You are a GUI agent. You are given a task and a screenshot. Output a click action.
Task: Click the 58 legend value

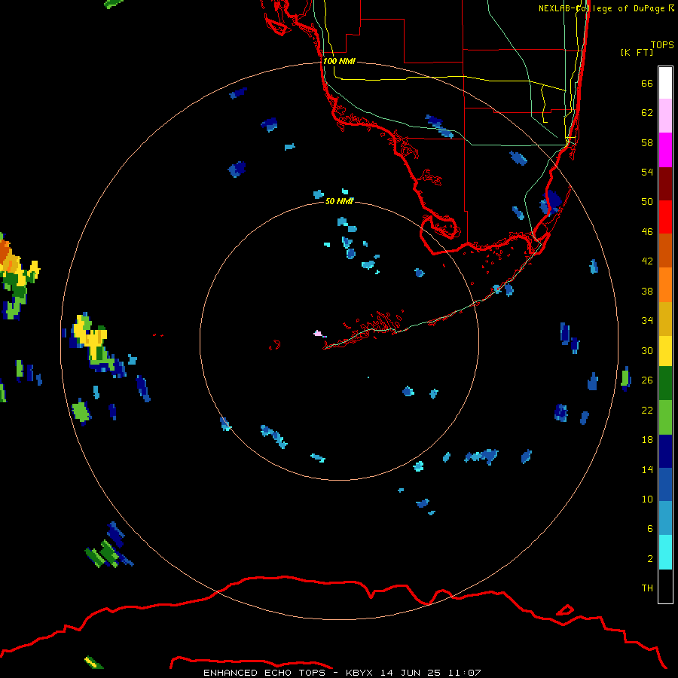pyautogui.click(x=647, y=142)
